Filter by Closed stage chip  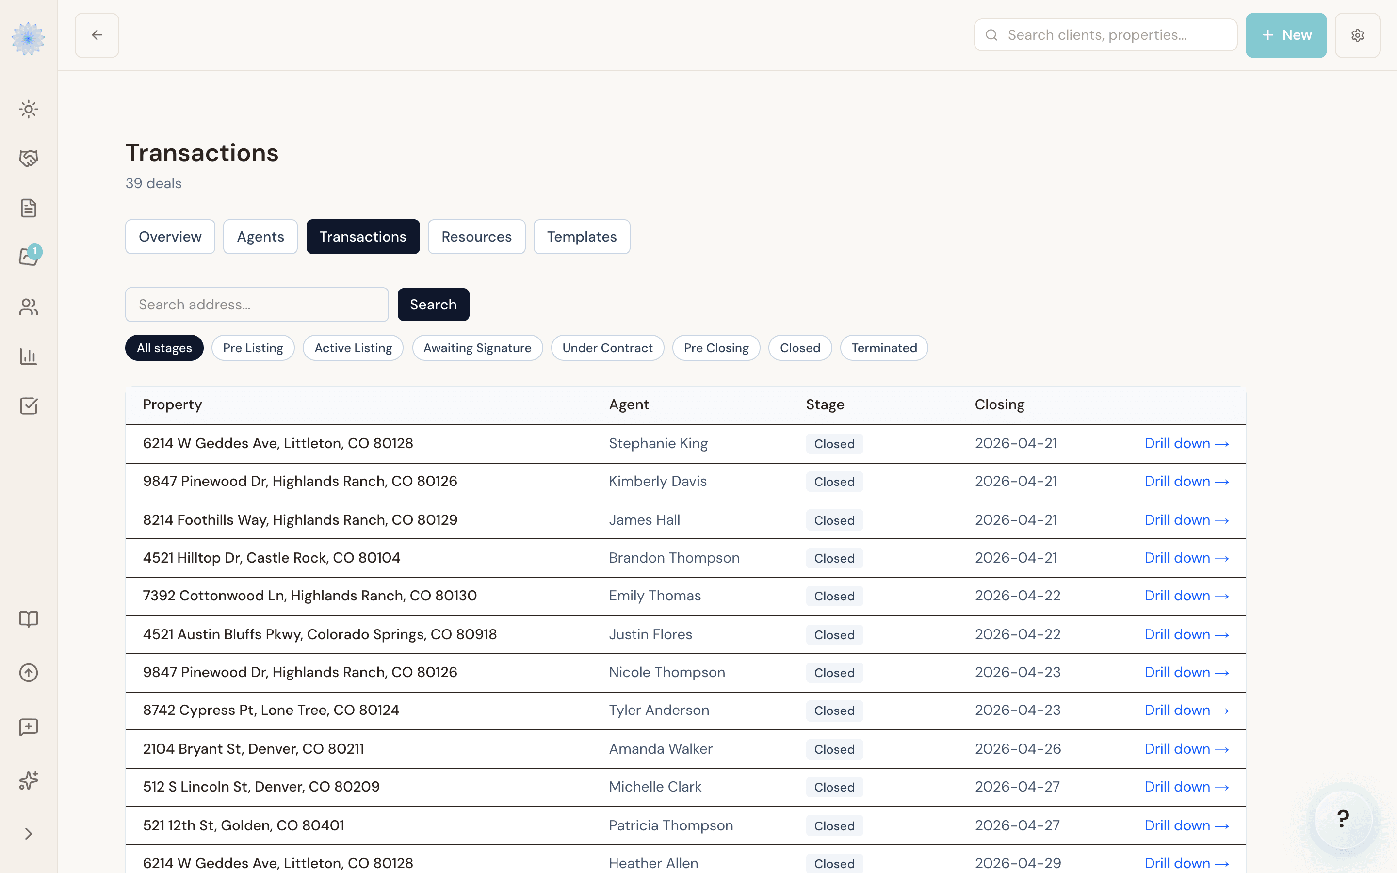[800, 348]
